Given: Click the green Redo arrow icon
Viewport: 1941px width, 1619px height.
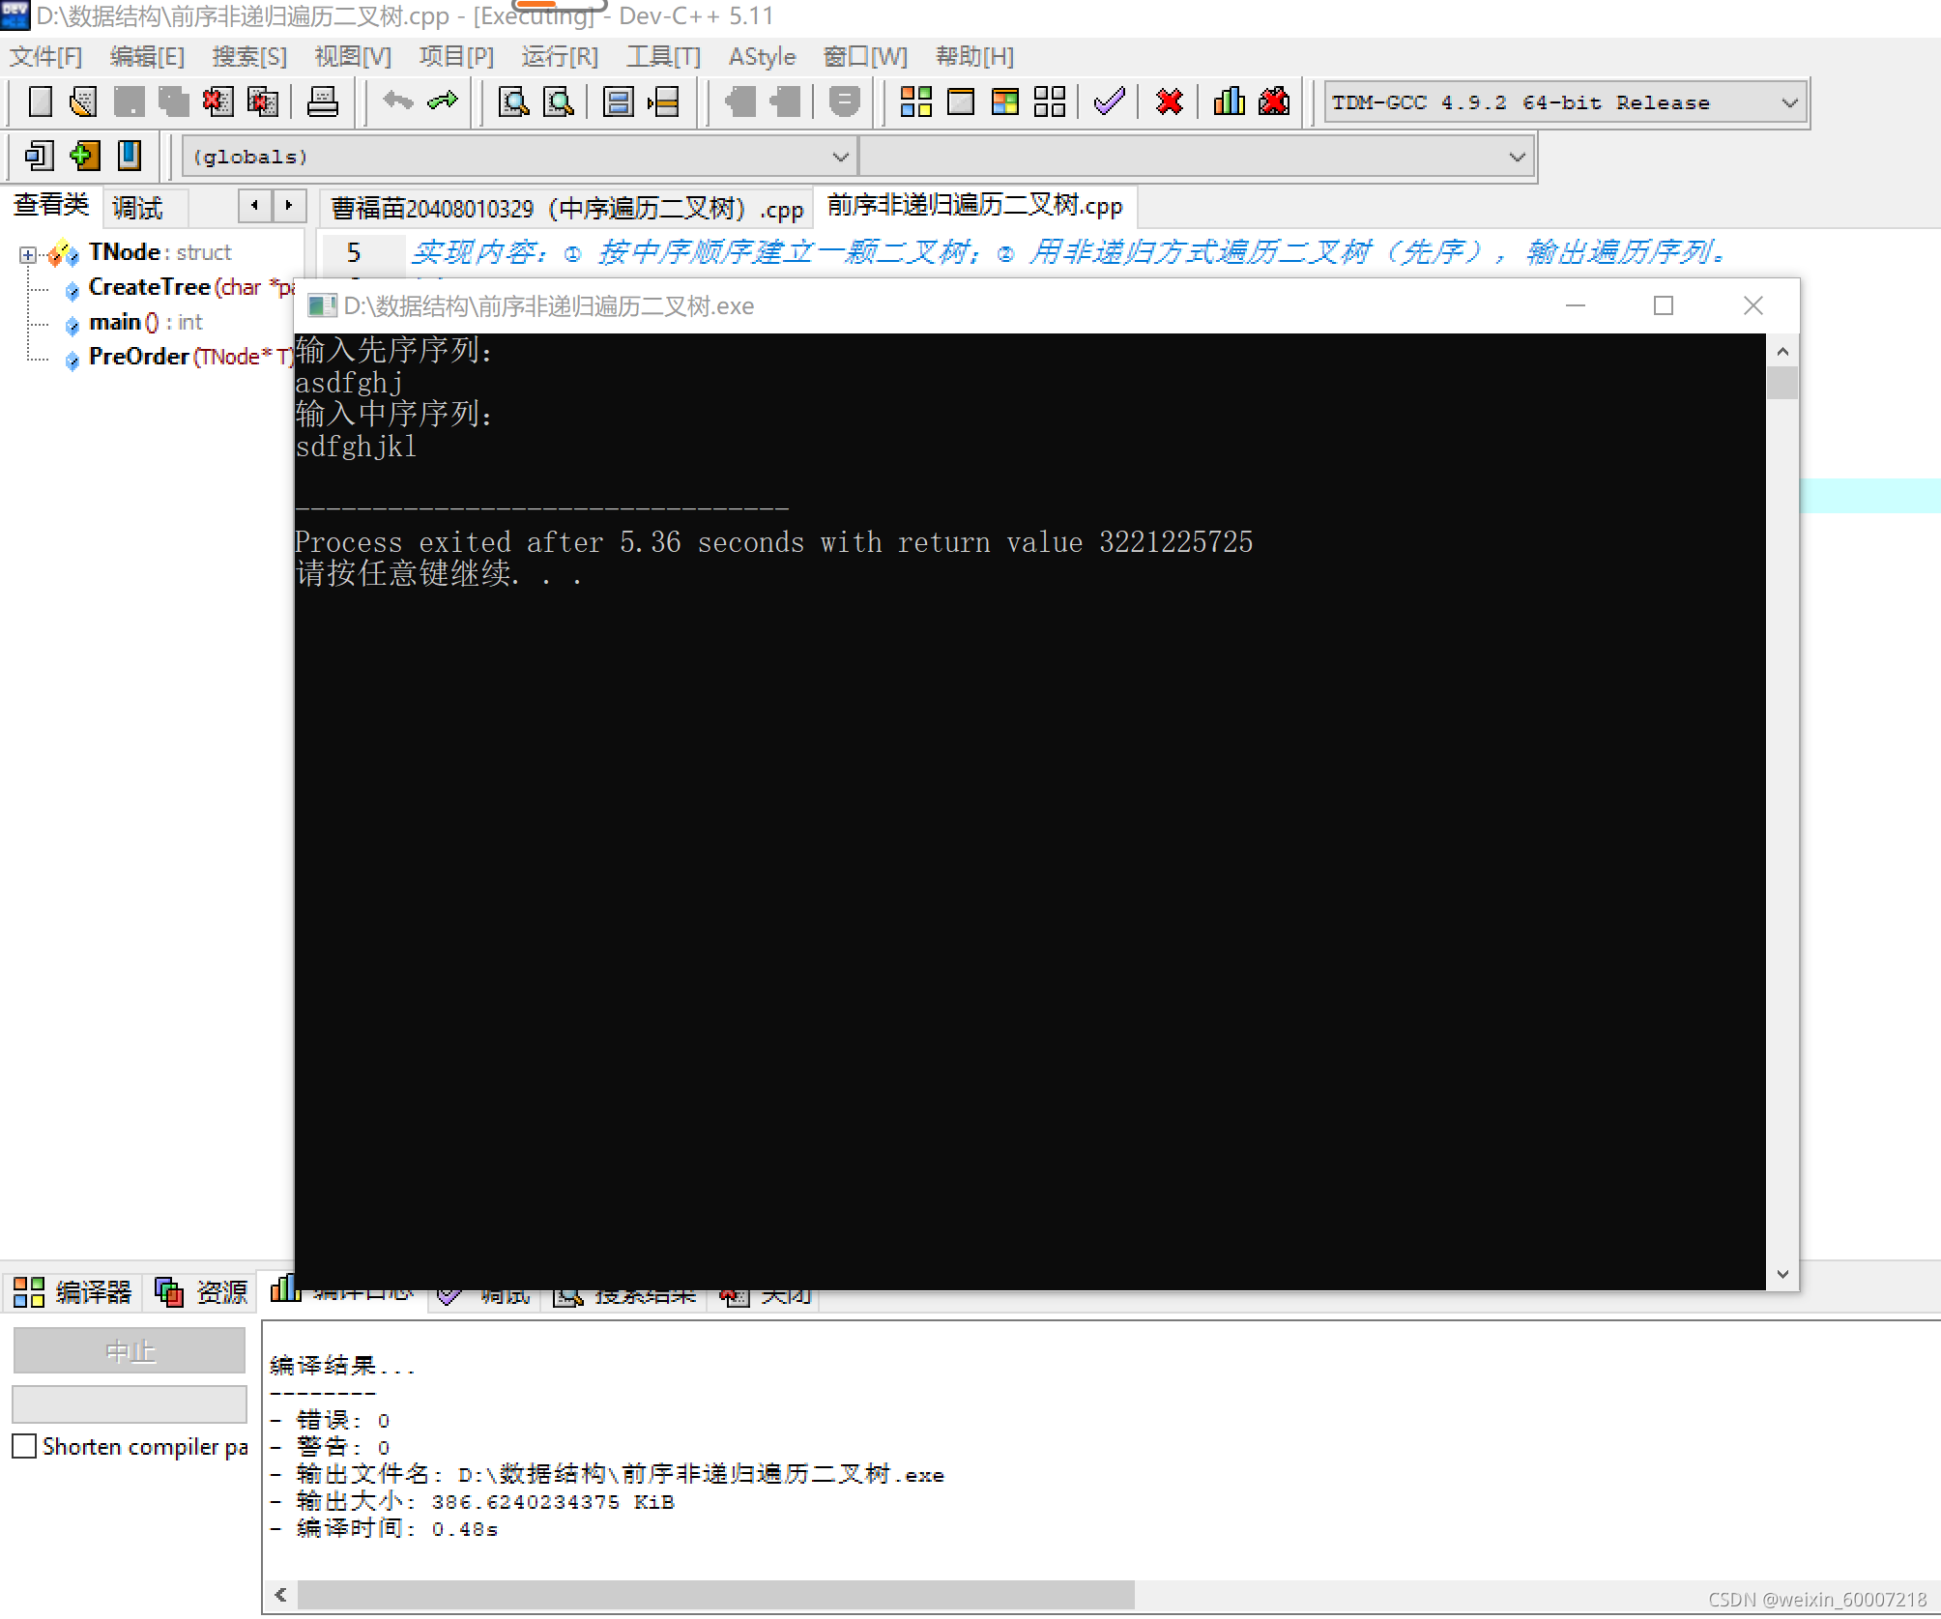Looking at the screenshot, I should 443,101.
